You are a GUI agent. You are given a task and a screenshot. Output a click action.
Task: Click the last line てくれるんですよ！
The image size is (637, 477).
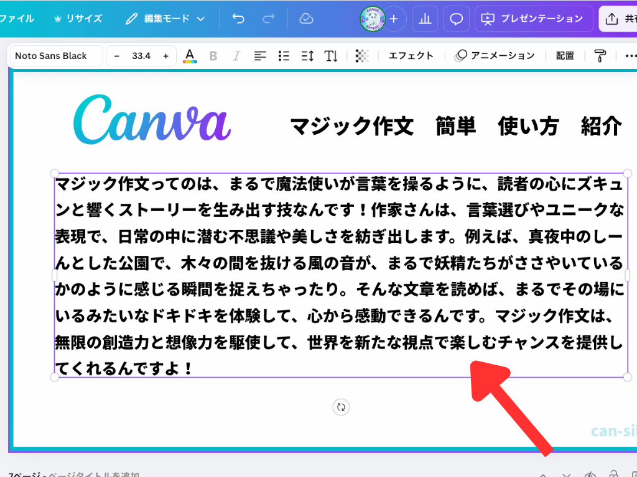124,369
